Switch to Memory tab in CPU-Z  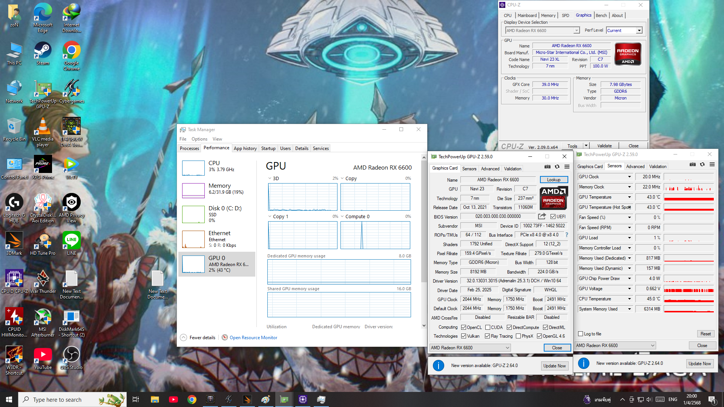[x=548, y=15]
